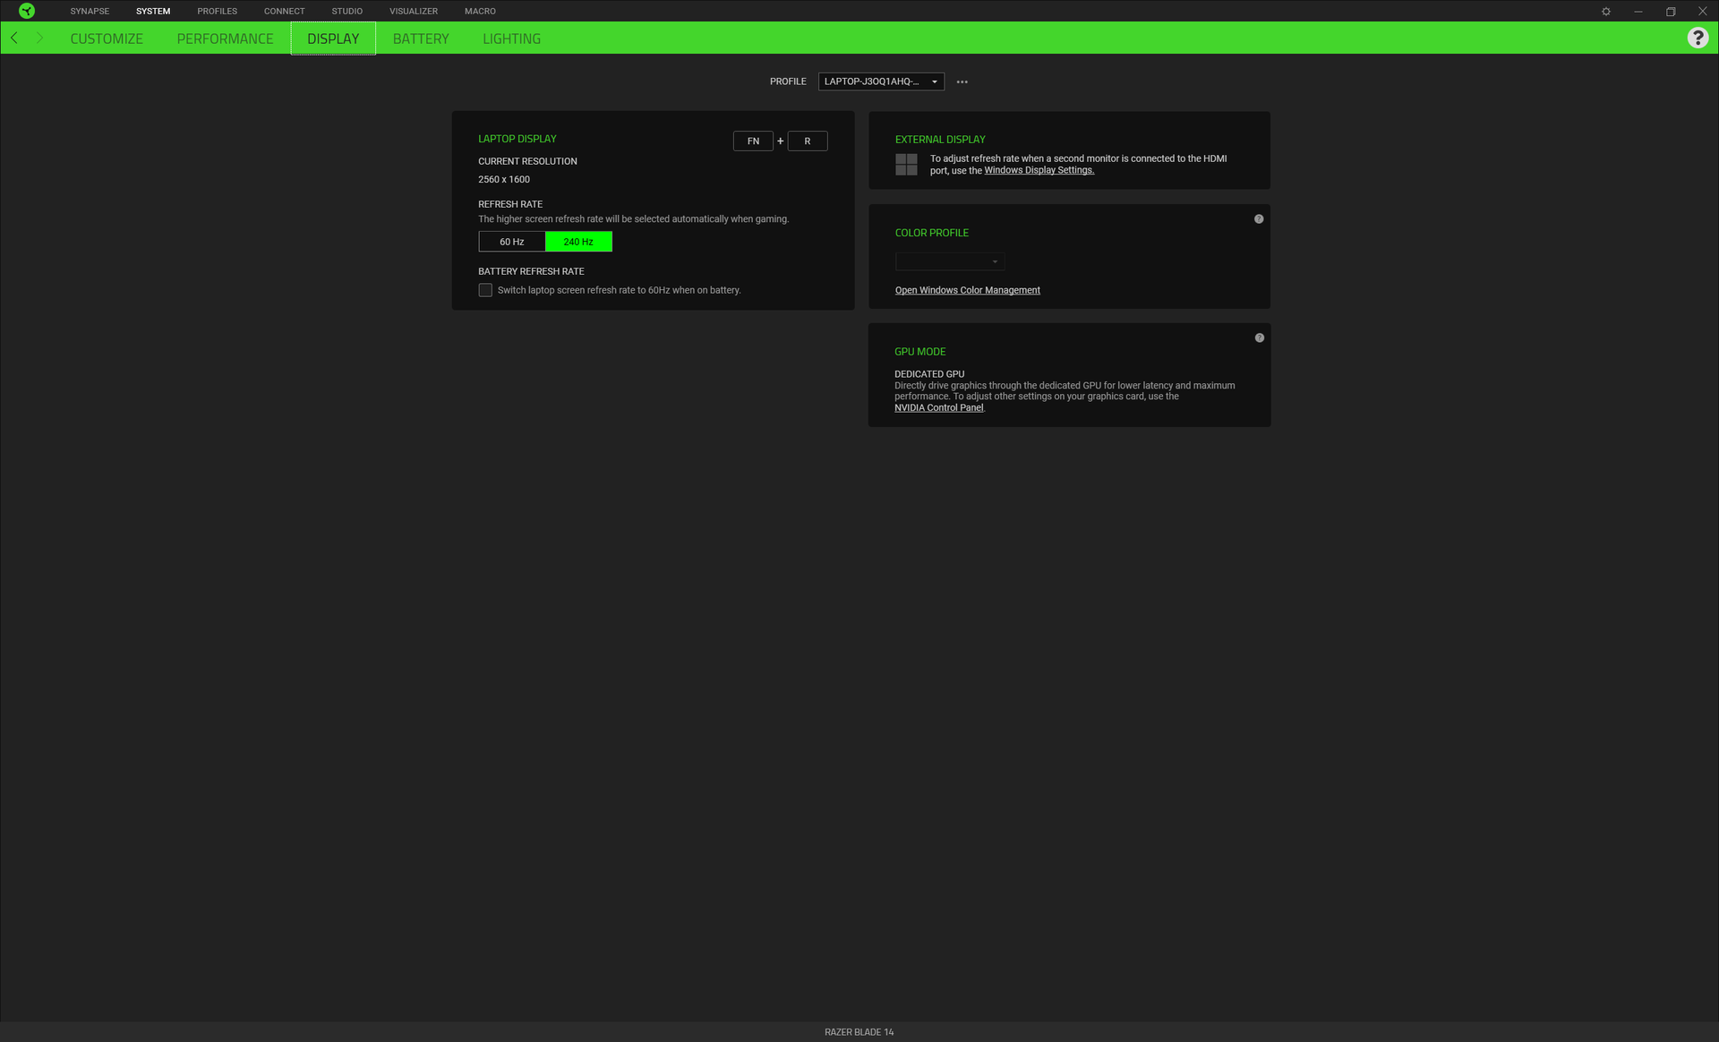Open the Studio menu item
This screenshot has height=1042, width=1719.
346,11
